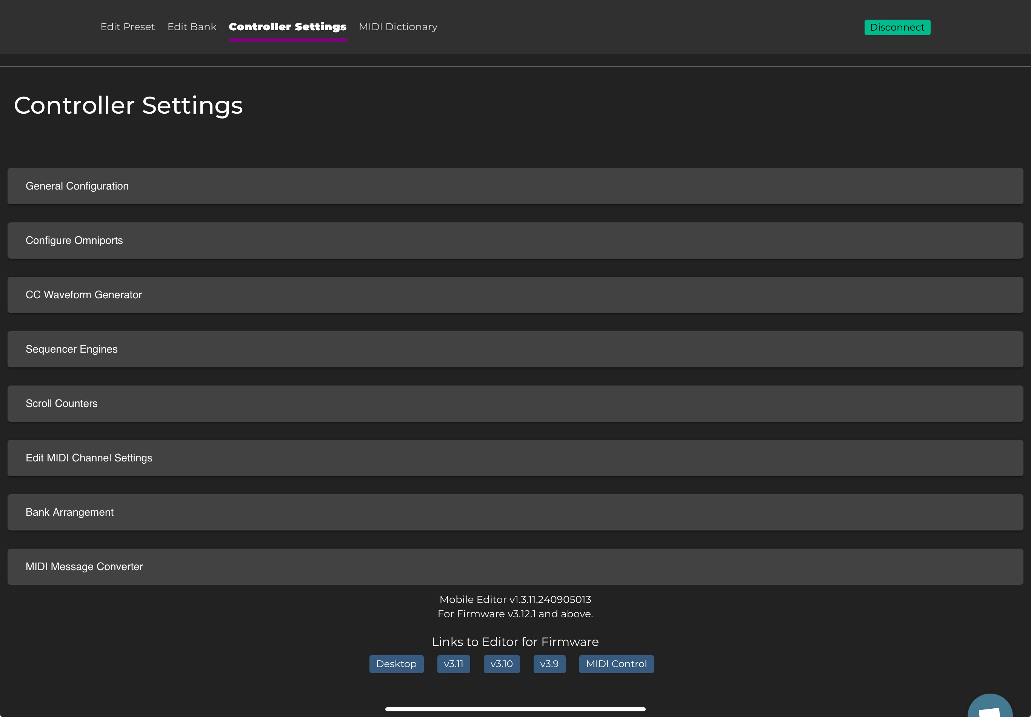Open the MIDI Dictionary tab
Viewport: 1031px width, 717px height.
click(x=398, y=27)
